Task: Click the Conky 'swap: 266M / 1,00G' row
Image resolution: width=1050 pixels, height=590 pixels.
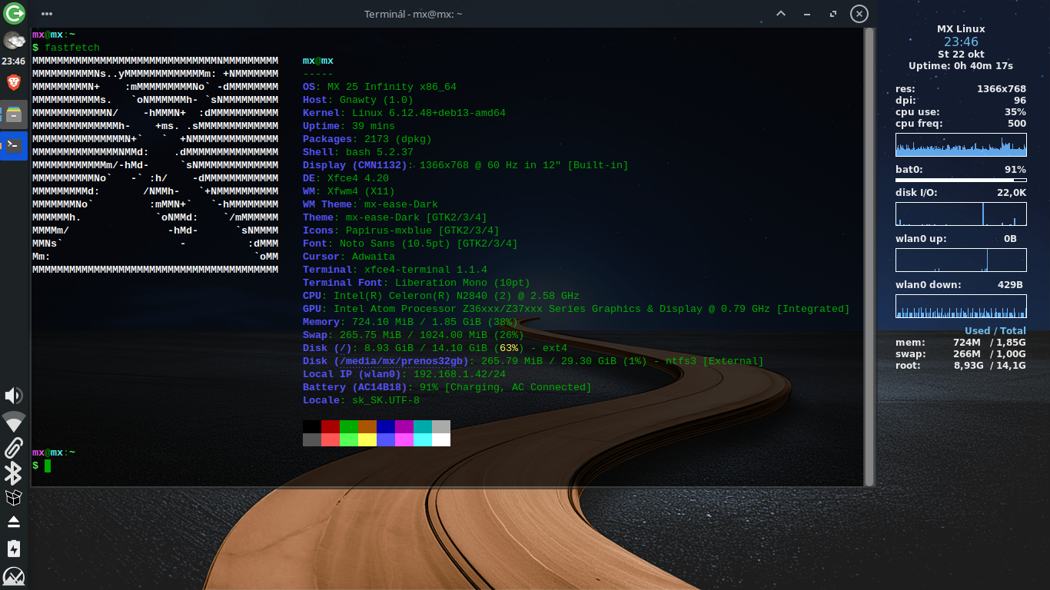Action: point(961,354)
